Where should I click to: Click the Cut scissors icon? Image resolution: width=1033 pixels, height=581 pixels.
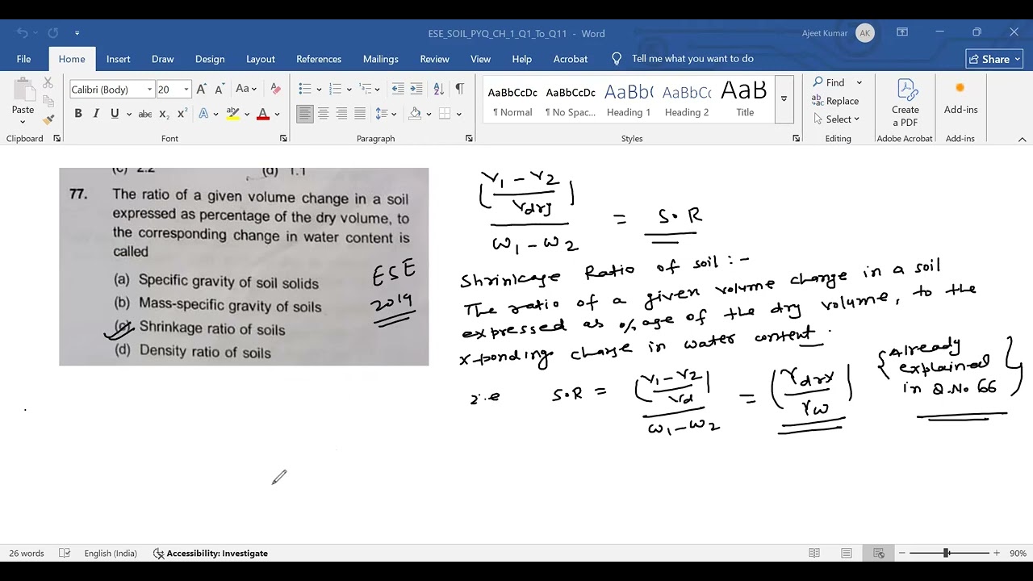coord(48,82)
